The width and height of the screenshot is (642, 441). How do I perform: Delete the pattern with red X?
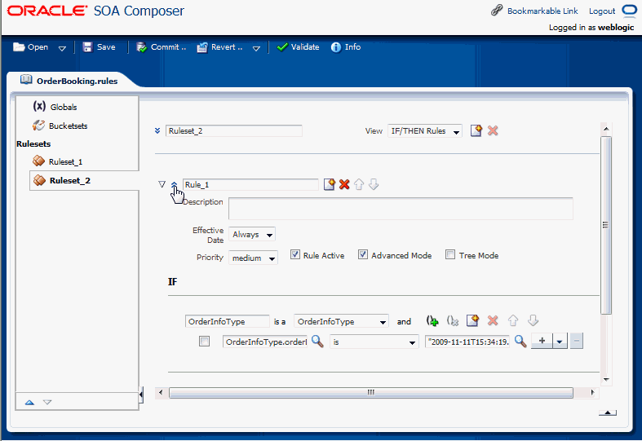click(493, 320)
